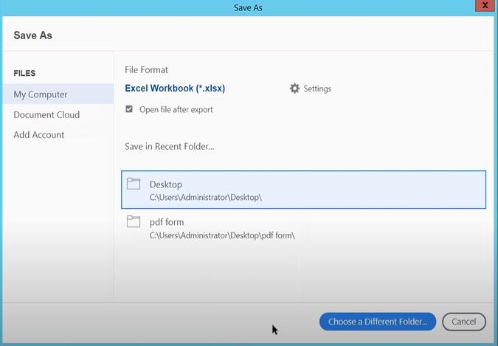The height and width of the screenshot is (346, 498).
Task: Click the Save As window title bar
Action: pos(249,7)
